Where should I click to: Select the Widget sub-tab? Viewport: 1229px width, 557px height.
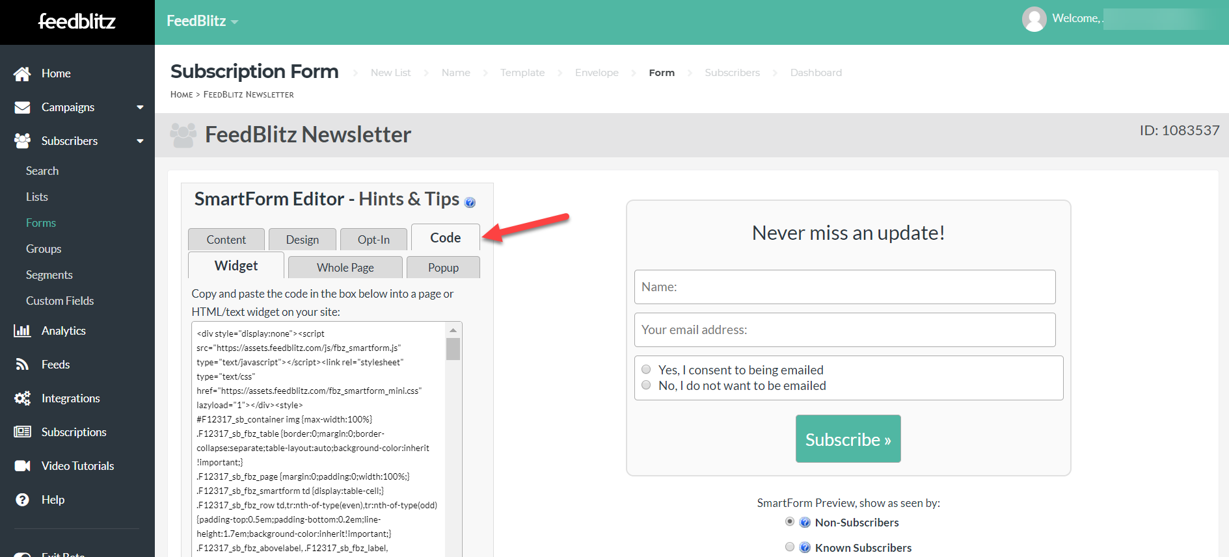point(236,265)
